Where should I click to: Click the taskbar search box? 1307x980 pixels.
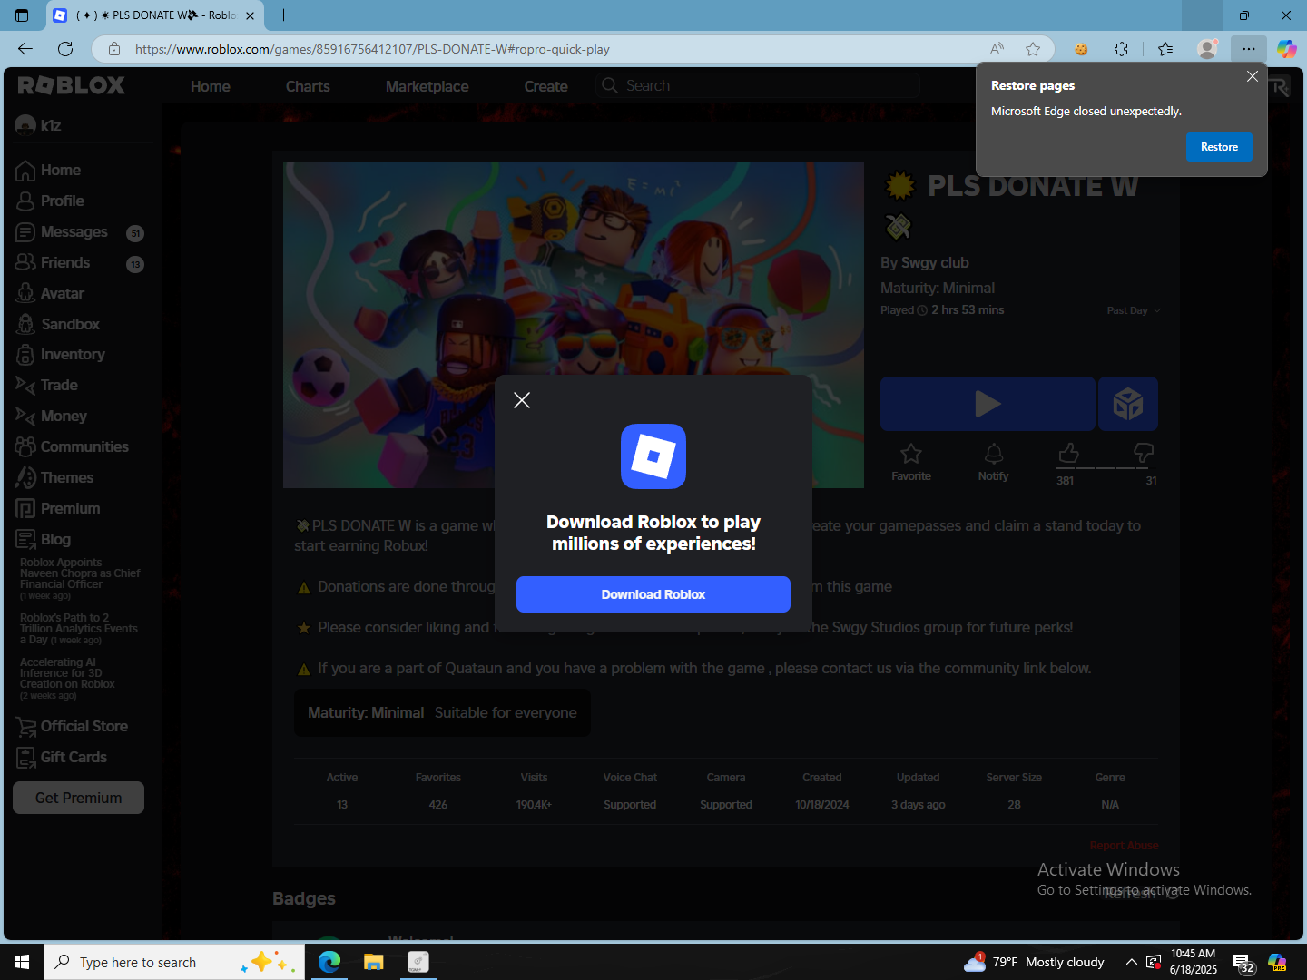[172, 962]
